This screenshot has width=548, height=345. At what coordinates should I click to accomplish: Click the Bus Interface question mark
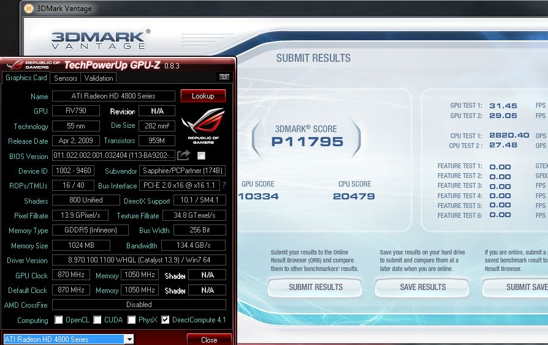[224, 185]
